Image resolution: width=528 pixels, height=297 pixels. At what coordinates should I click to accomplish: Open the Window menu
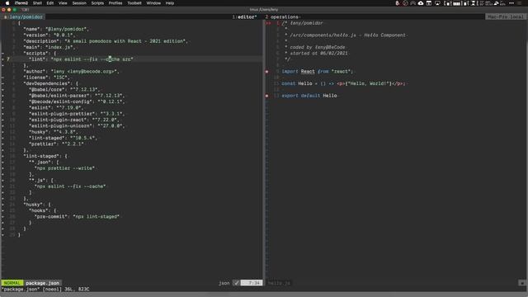153,3
